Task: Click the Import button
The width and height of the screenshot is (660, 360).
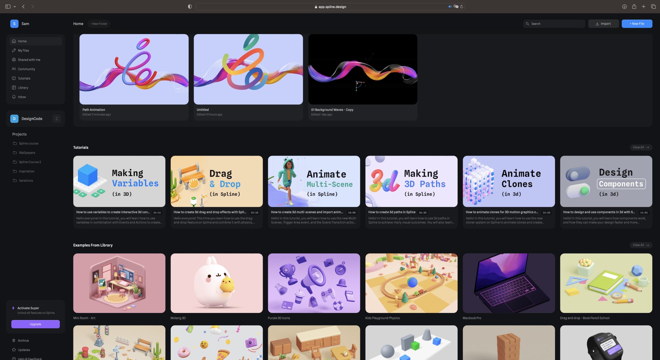Action: 603,24
